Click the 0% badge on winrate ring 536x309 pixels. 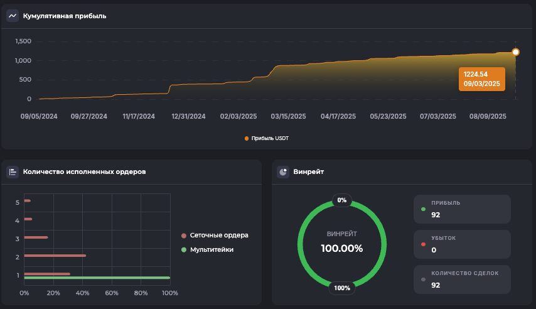(342, 200)
